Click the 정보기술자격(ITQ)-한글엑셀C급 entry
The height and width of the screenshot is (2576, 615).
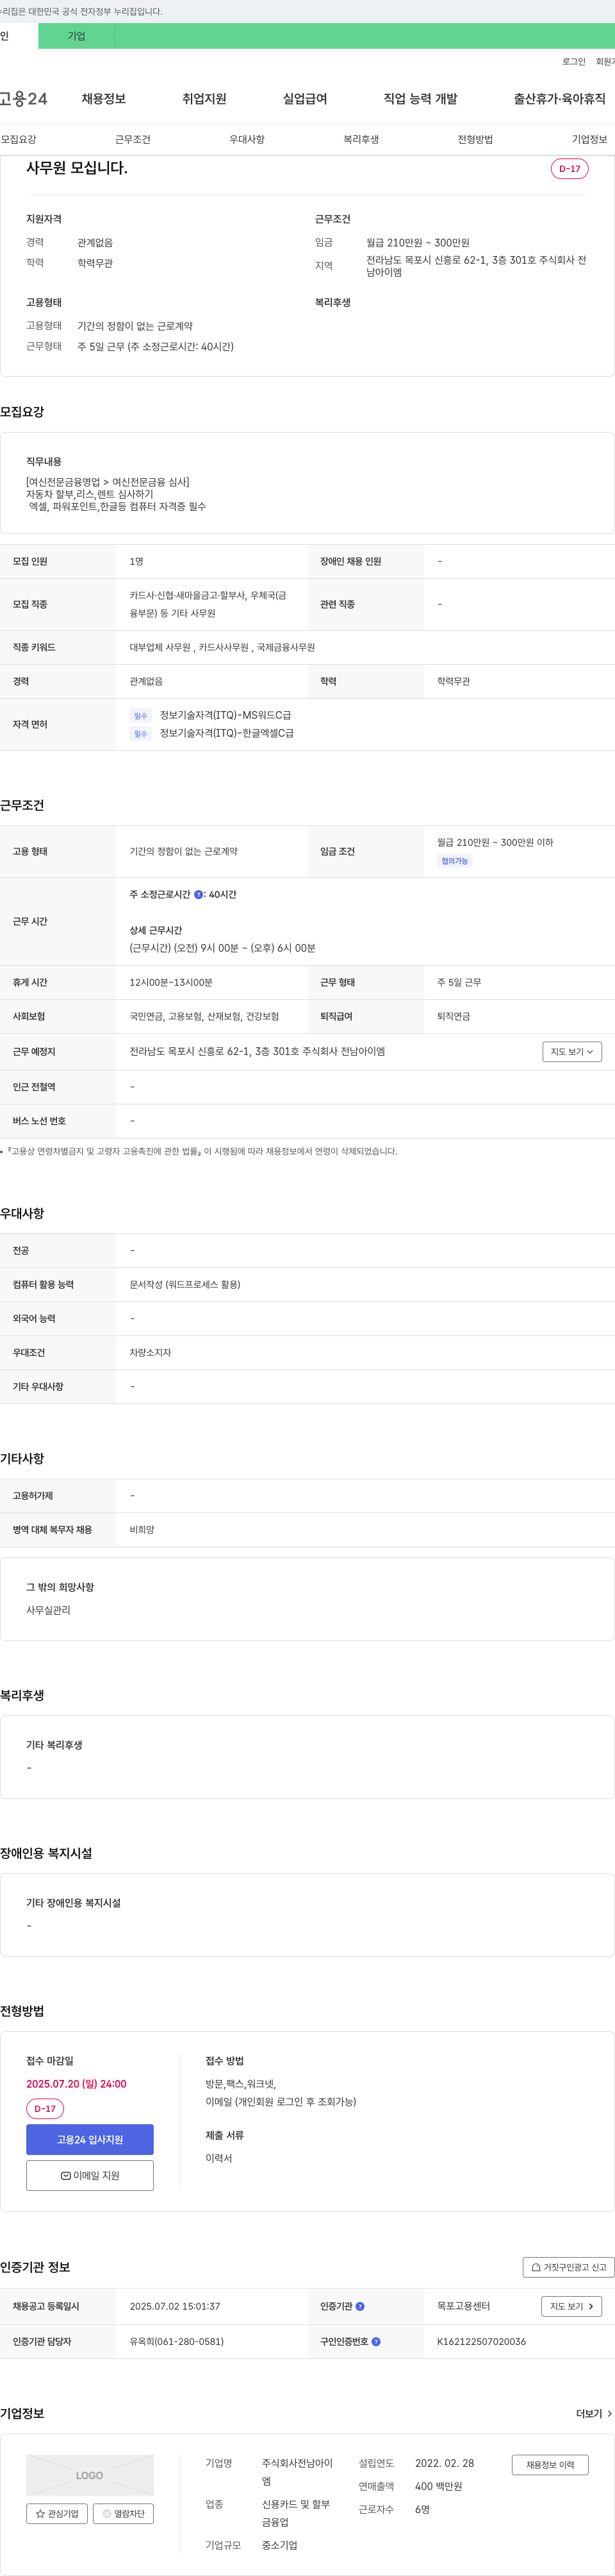pyautogui.click(x=227, y=733)
